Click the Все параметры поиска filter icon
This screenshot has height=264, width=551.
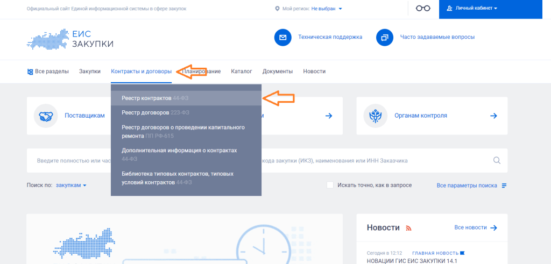504,185
